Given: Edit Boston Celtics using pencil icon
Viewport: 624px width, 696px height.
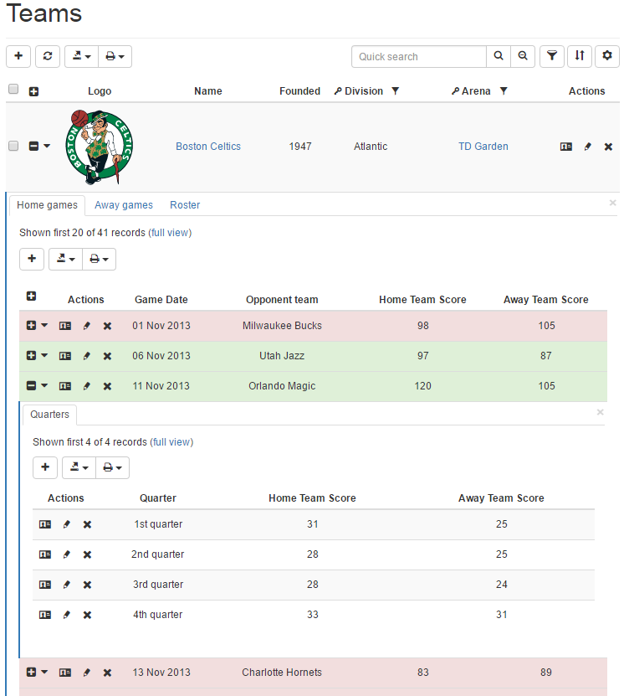Looking at the screenshot, I should tap(587, 147).
